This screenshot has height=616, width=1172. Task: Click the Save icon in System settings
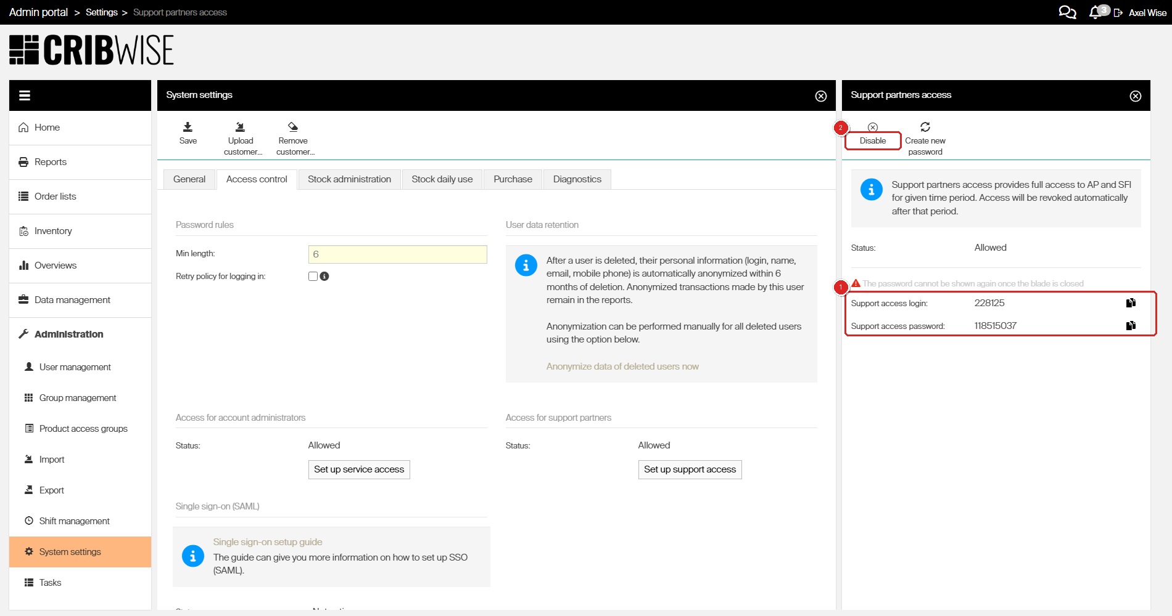[188, 127]
